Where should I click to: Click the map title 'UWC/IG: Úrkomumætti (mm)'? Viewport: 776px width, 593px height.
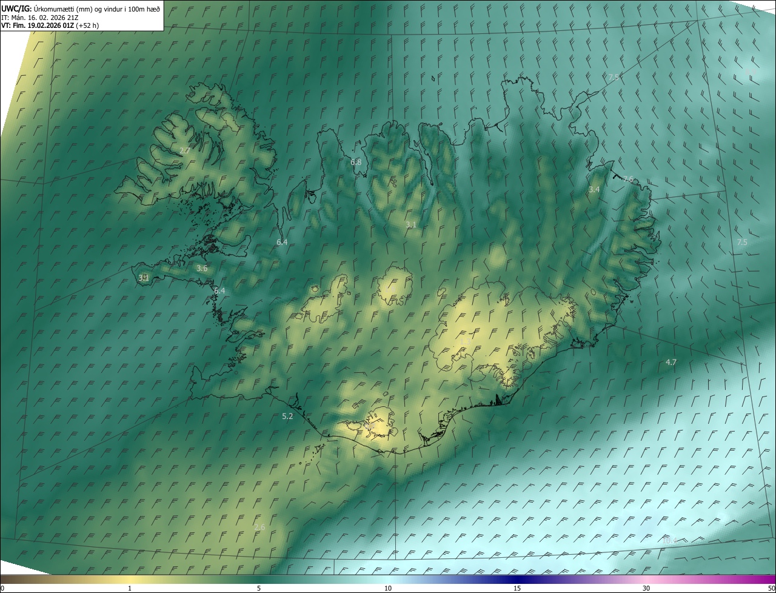click(46, 8)
